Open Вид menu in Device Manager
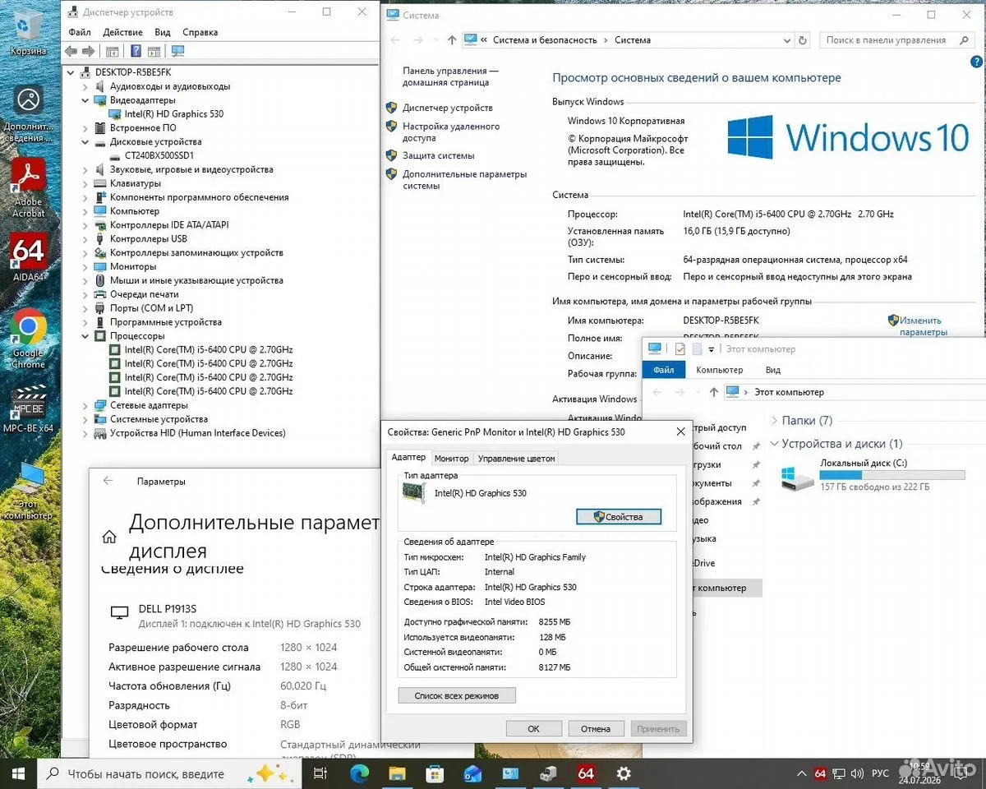This screenshot has height=789, width=986. 163,32
